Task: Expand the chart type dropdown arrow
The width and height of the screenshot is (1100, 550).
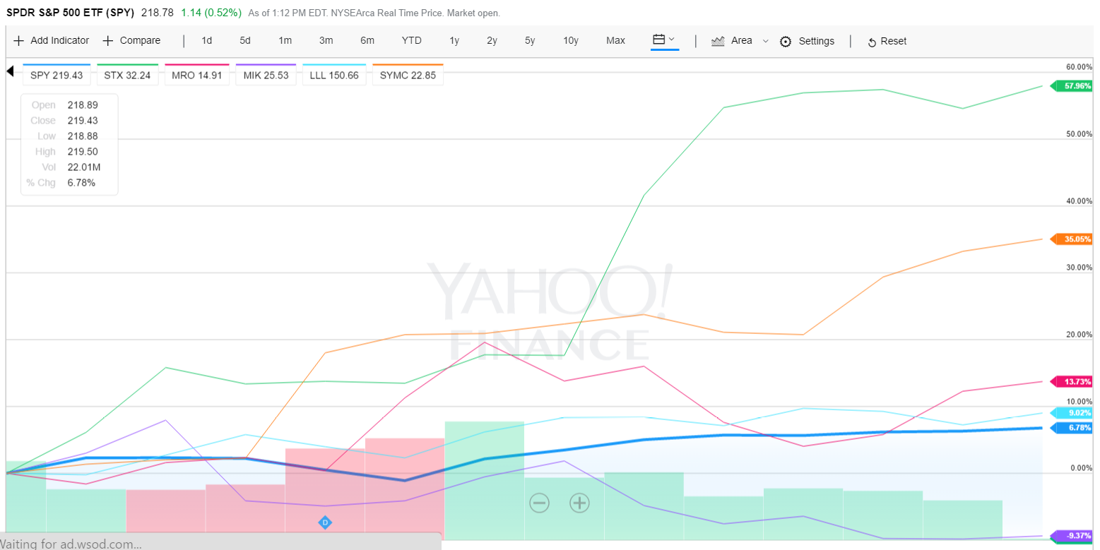Action: click(765, 41)
